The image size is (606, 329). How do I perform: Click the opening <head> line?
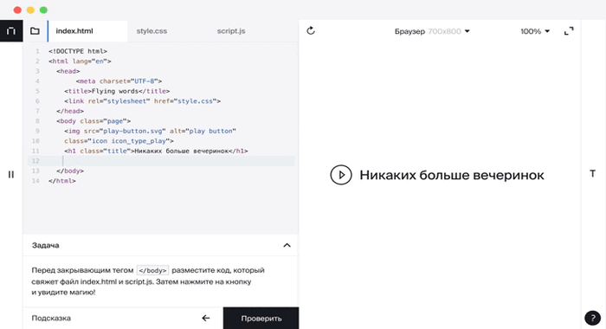tap(68, 71)
